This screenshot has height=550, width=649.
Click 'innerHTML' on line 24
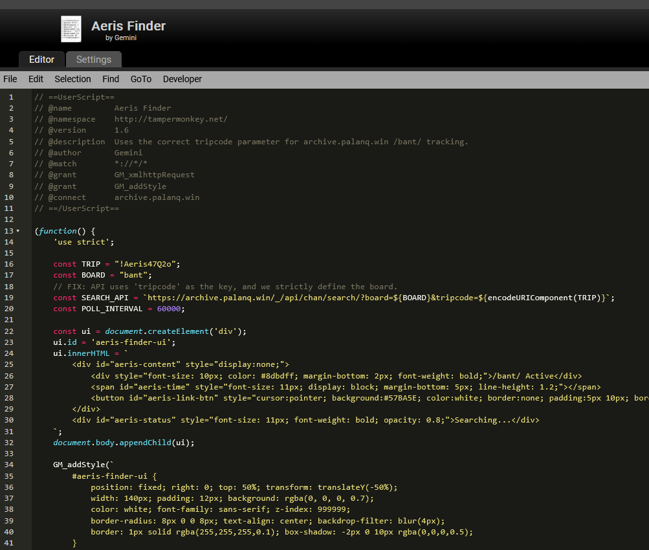tap(88, 353)
